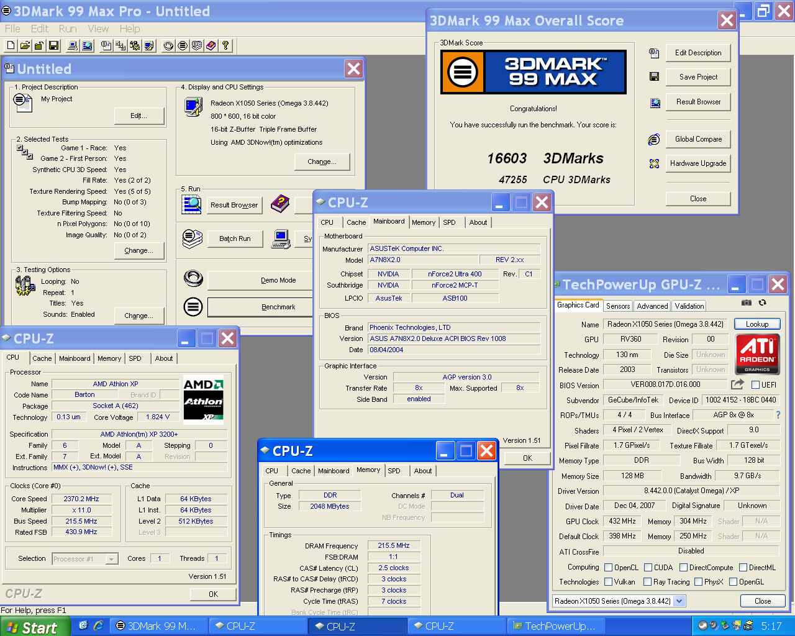This screenshot has height=636, width=795.
Task: Click Edit... in the Project Description section
Action: pyautogui.click(x=139, y=116)
